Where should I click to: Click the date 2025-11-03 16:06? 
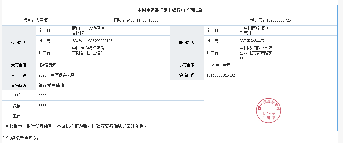click(x=143, y=21)
